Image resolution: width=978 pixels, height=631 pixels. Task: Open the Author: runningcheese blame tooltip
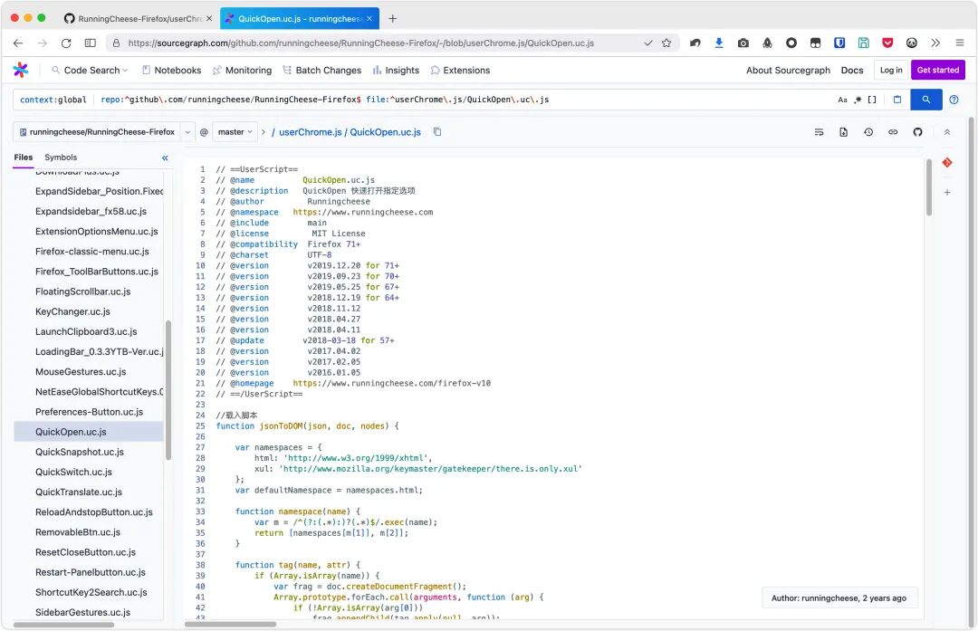(x=839, y=598)
